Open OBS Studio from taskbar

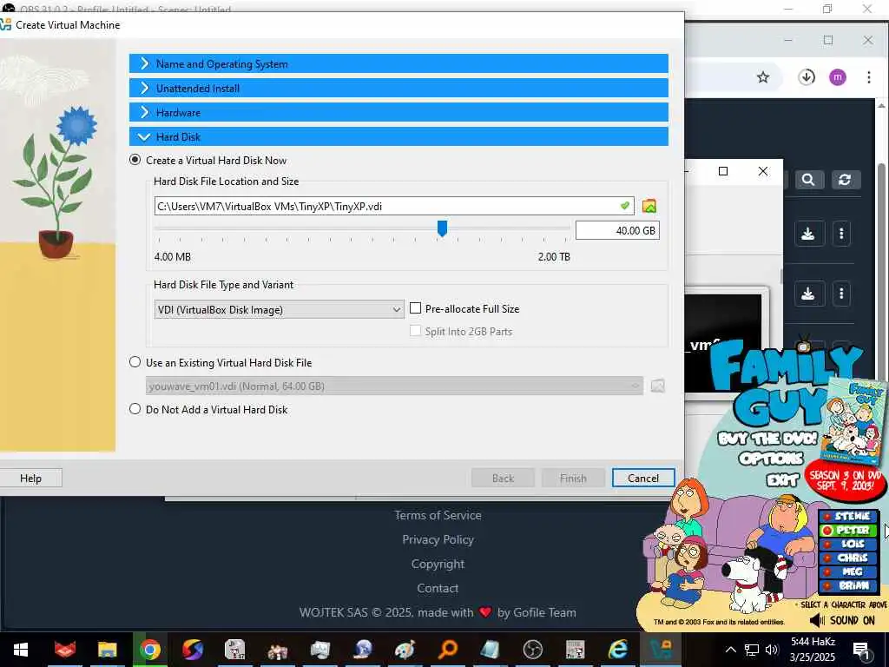pyautogui.click(x=532, y=650)
